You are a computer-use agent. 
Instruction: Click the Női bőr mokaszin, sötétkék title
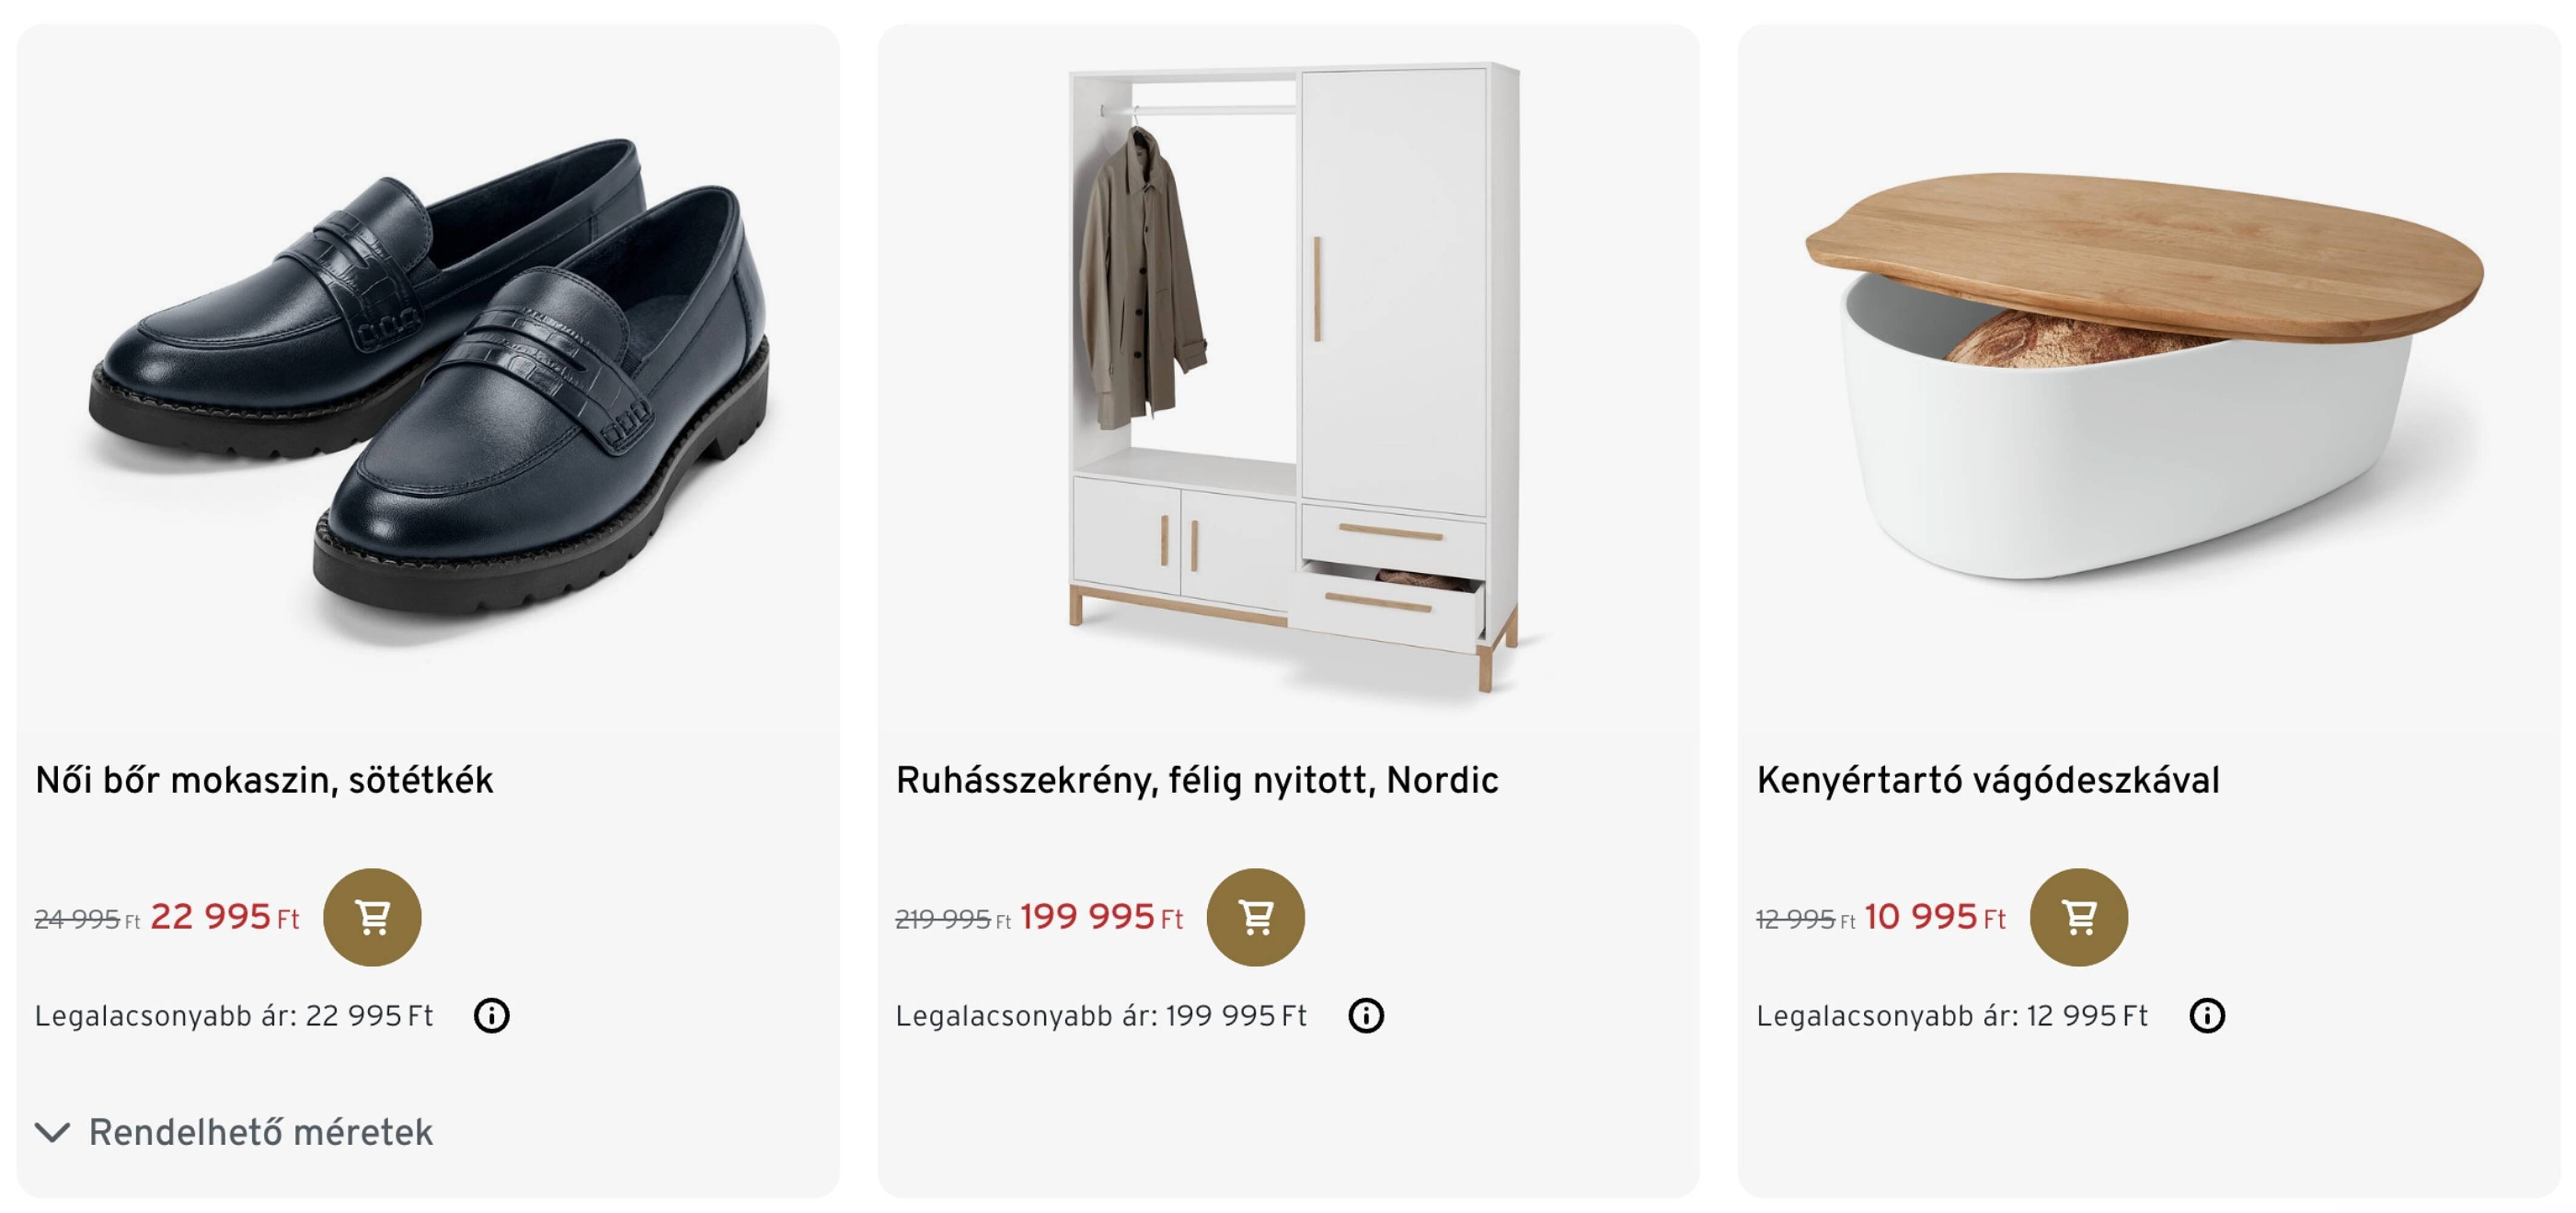coord(264,779)
